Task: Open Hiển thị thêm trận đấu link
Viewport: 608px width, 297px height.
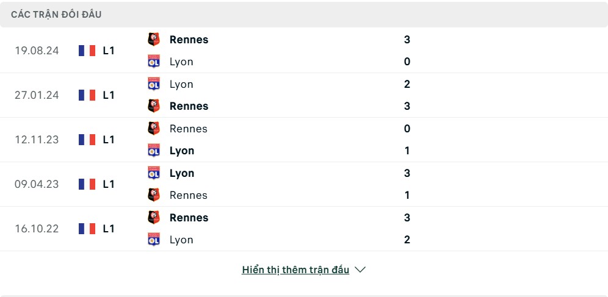Action: tap(295, 270)
